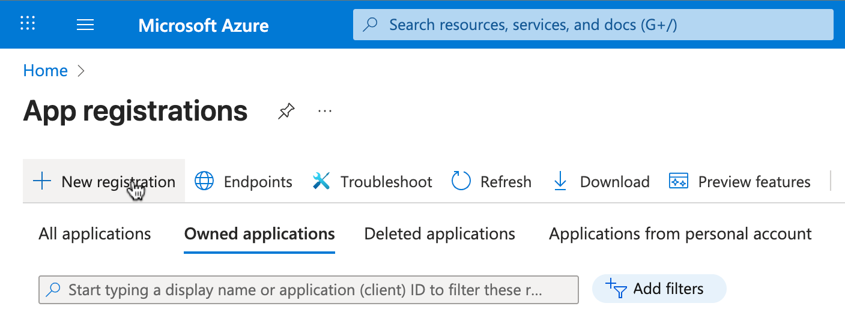
Task: Click the Refresh circular arrow icon
Action: pyautogui.click(x=461, y=181)
